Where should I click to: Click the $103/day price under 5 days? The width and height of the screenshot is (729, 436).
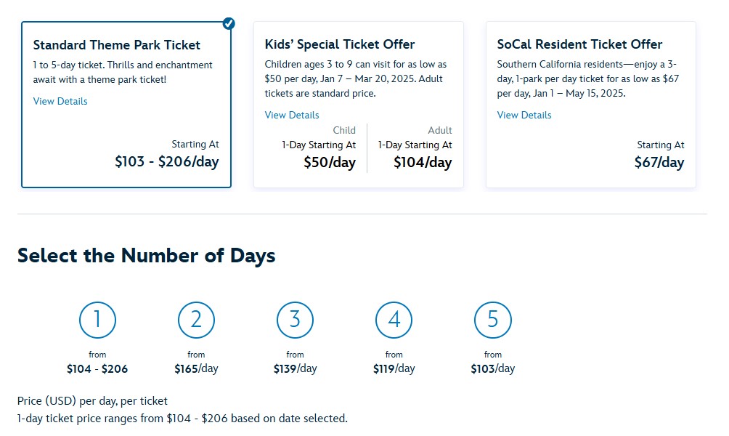492,368
